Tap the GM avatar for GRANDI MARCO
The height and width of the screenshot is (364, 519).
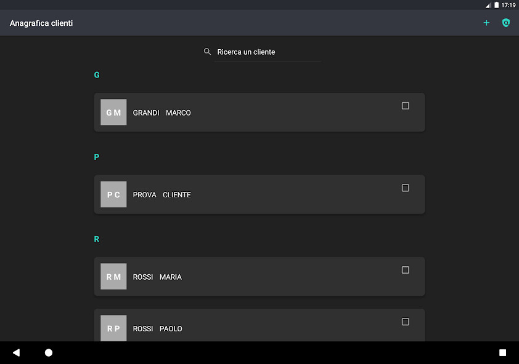pos(113,112)
